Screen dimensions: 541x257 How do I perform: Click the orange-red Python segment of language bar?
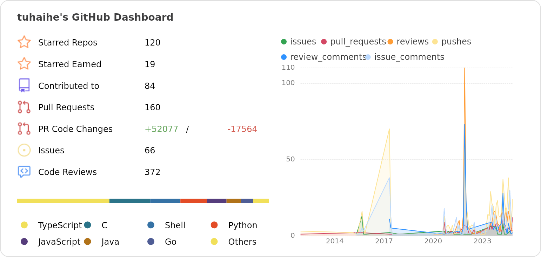[x=194, y=201]
